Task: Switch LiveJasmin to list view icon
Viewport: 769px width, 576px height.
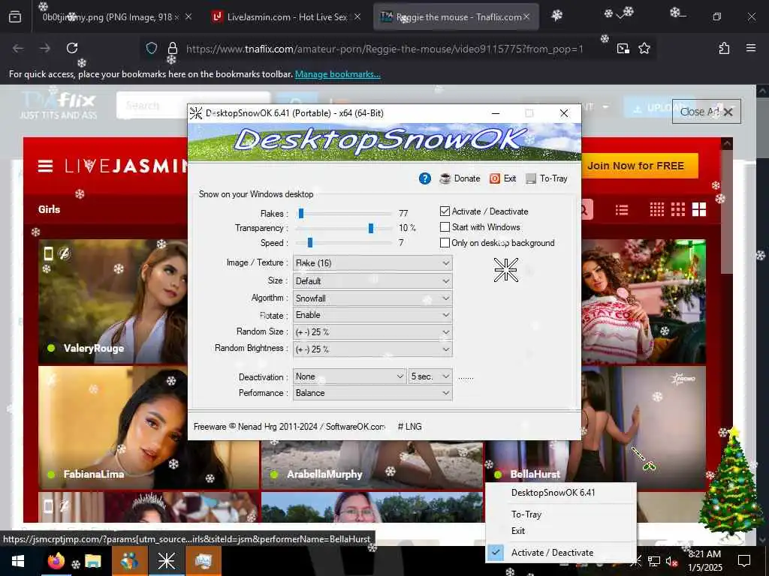Action: click(x=622, y=210)
